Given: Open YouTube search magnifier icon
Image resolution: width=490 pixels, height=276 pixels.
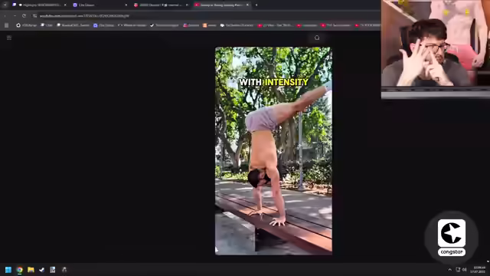Looking at the screenshot, I should click(x=317, y=38).
